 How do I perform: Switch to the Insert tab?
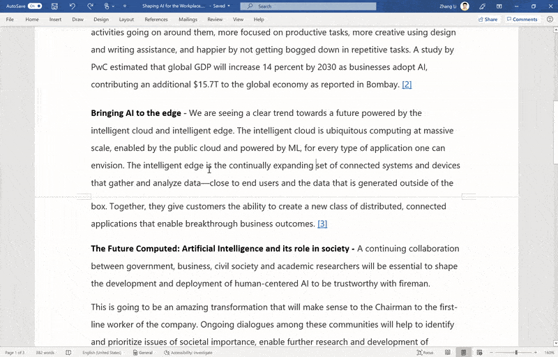tap(55, 20)
